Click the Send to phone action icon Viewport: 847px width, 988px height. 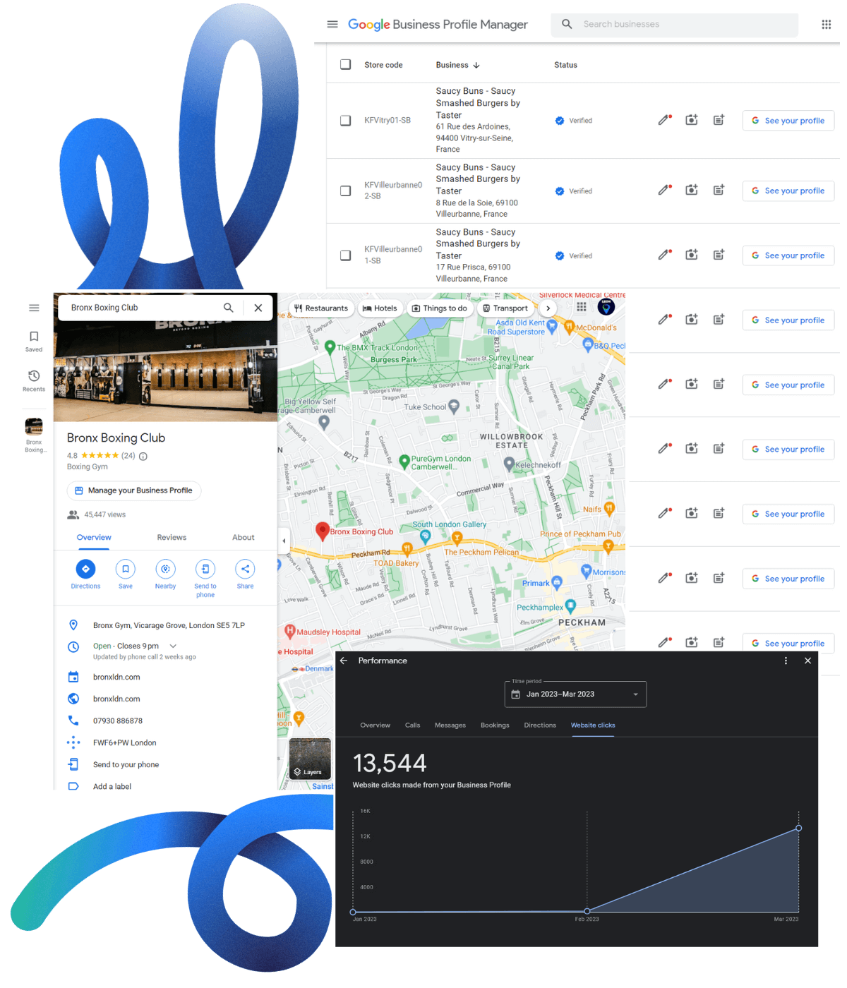(205, 569)
